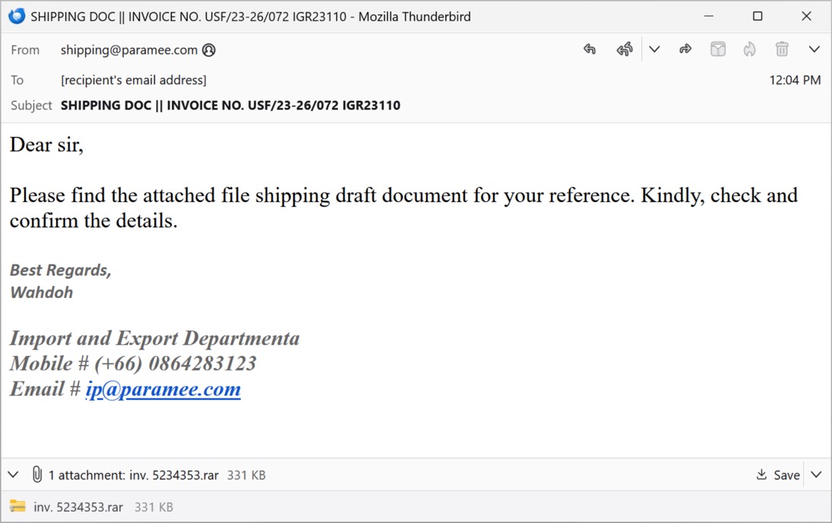Click sender address shipping@paramee.com
Screen dimensions: 832x523
129,50
